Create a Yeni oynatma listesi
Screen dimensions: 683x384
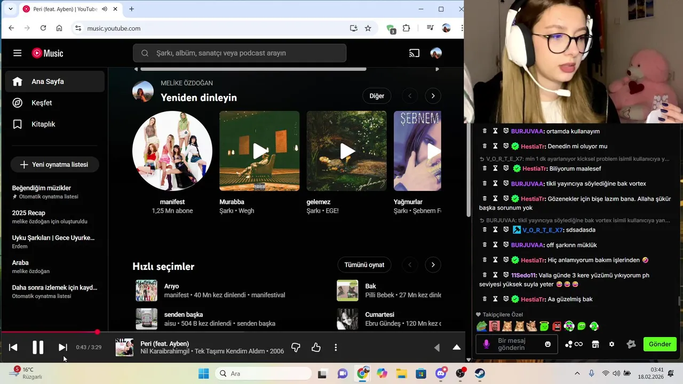55,164
